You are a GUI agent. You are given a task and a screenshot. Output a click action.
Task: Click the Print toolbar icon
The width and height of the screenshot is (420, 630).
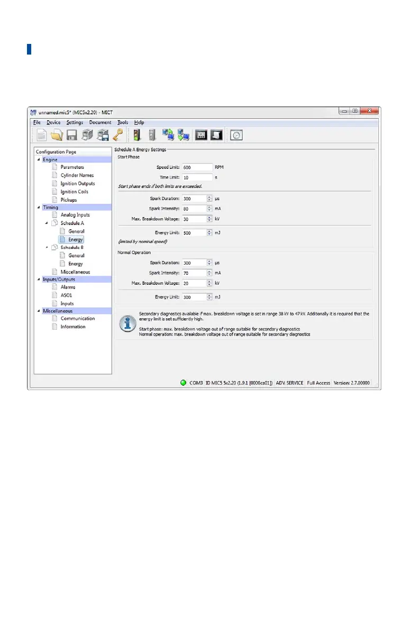(x=87, y=135)
